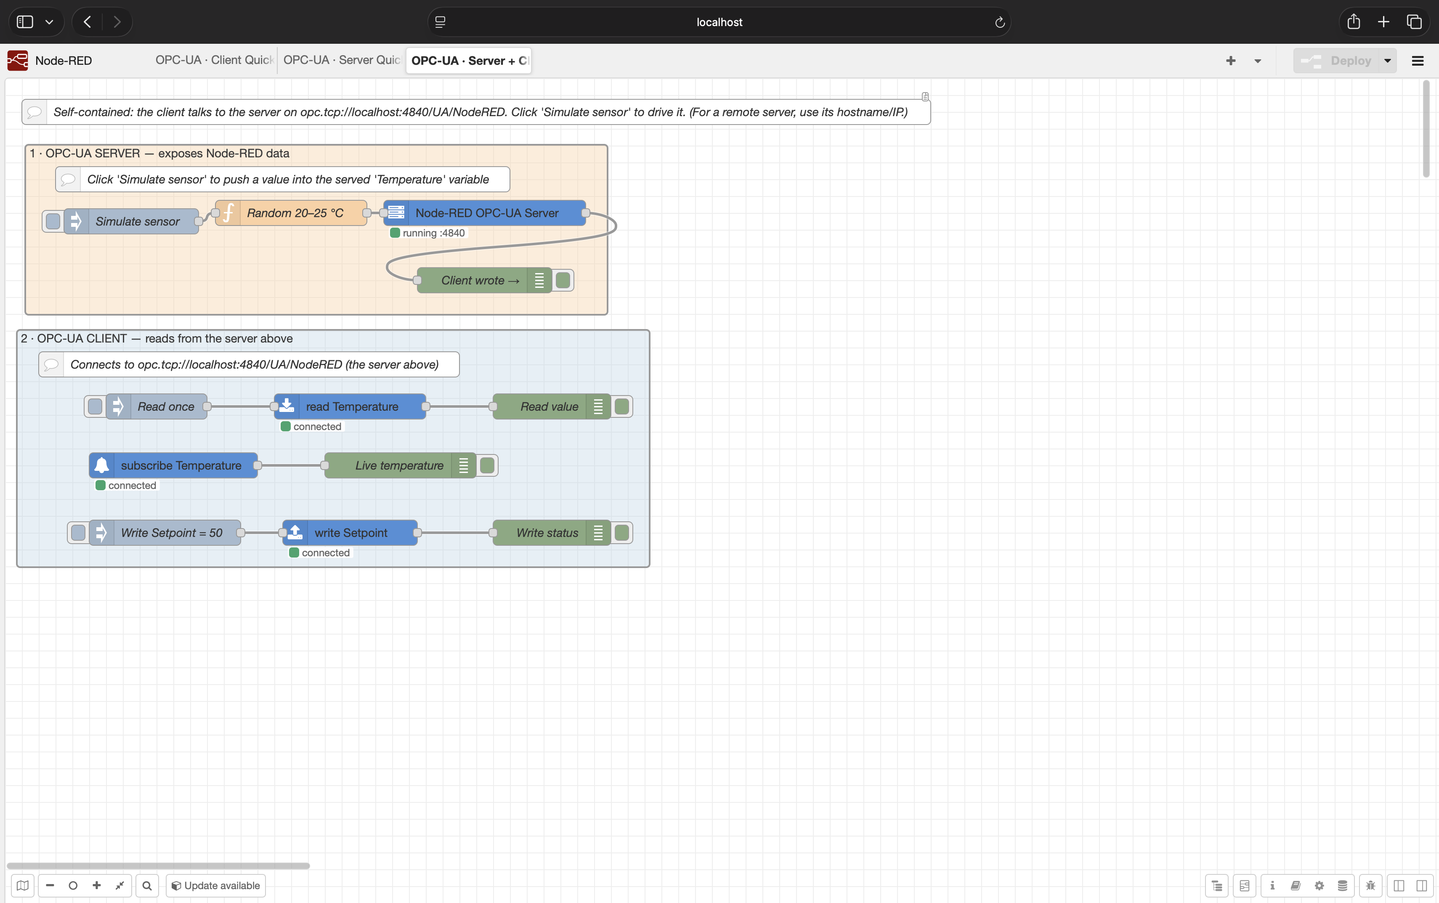Switch to OPC-UA · Server Quick tab
Viewport: 1439px width, 903px height.
(x=341, y=60)
